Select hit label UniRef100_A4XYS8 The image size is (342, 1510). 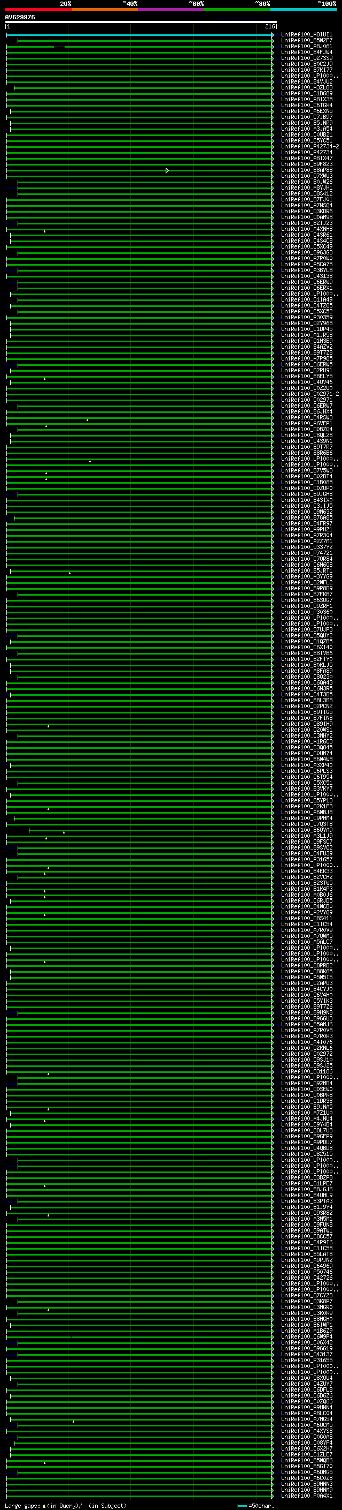tap(306, 1431)
